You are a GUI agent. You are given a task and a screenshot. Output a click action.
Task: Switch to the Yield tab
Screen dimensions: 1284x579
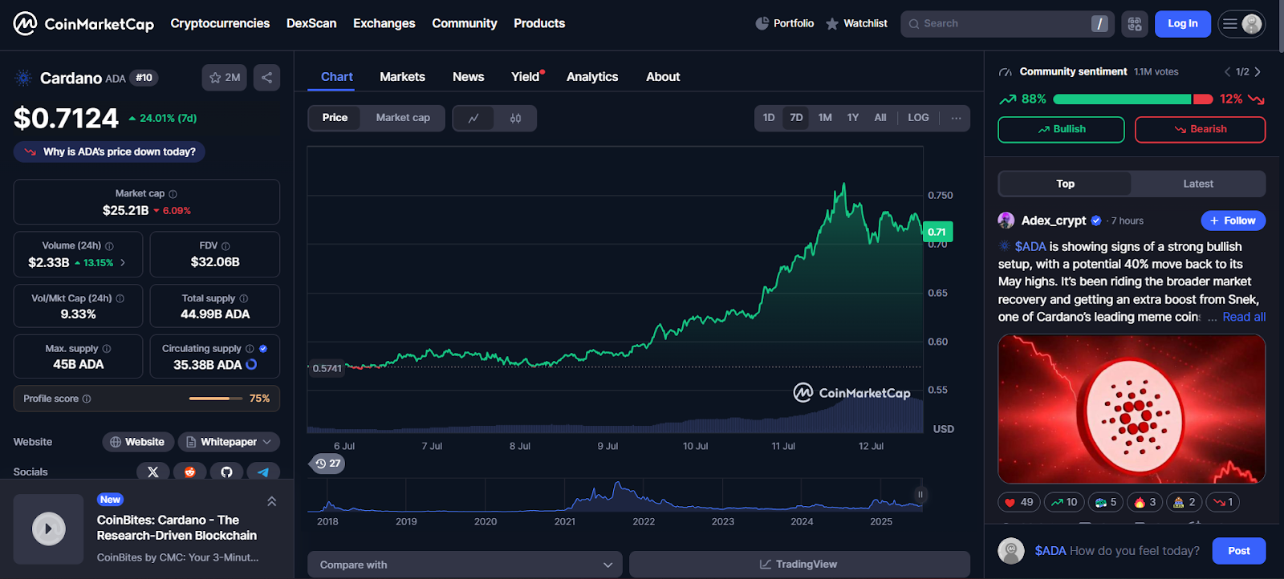[527, 77]
